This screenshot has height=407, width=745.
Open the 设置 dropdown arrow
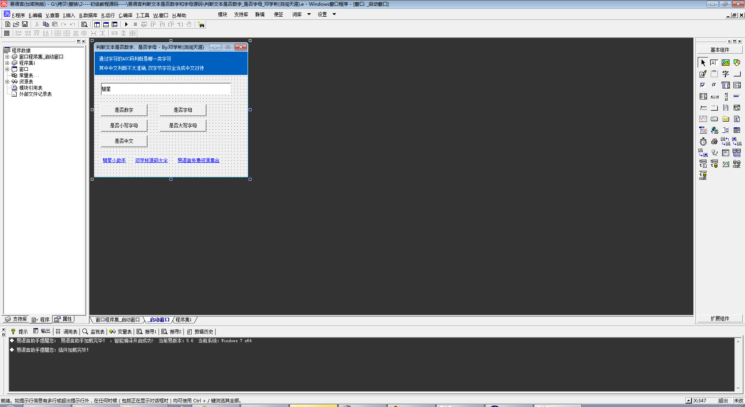334,14
